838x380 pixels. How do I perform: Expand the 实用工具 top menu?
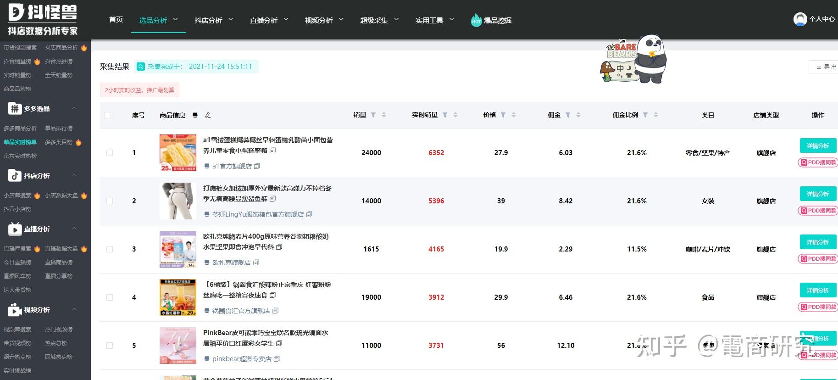(434, 20)
